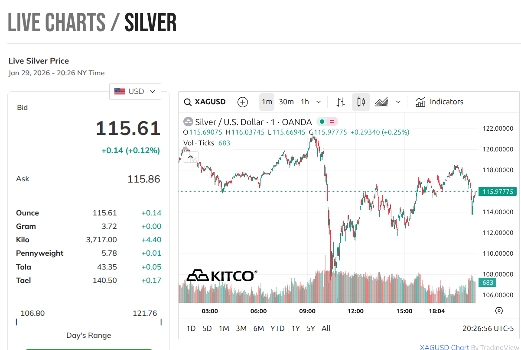Switch chart to bars style icon
This screenshot has height=350, width=521.
pyautogui.click(x=341, y=102)
